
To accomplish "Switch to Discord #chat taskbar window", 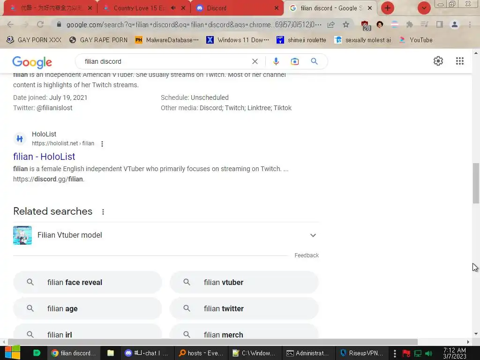I will (x=147, y=353).
